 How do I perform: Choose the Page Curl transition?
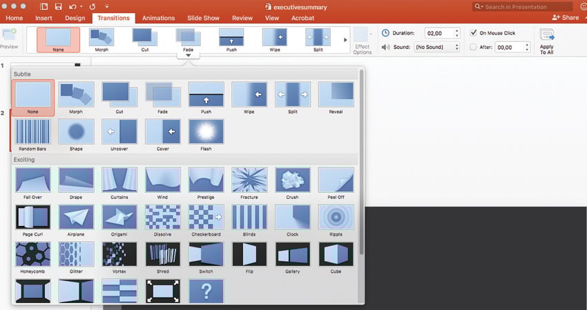(32, 220)
